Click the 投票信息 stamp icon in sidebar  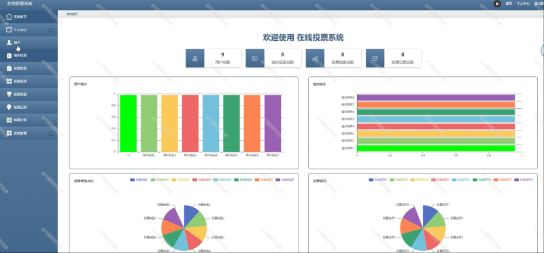point(10,94)
